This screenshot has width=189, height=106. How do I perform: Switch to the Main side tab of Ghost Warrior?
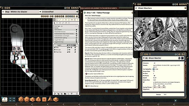[186, 64]
